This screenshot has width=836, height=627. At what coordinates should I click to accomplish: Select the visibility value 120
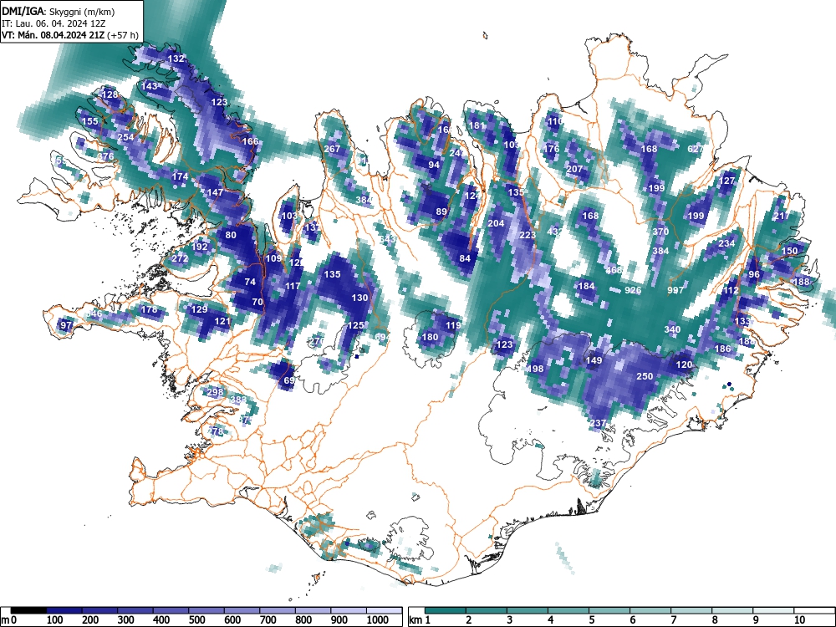pyautogui.click(x=684, y=364)
